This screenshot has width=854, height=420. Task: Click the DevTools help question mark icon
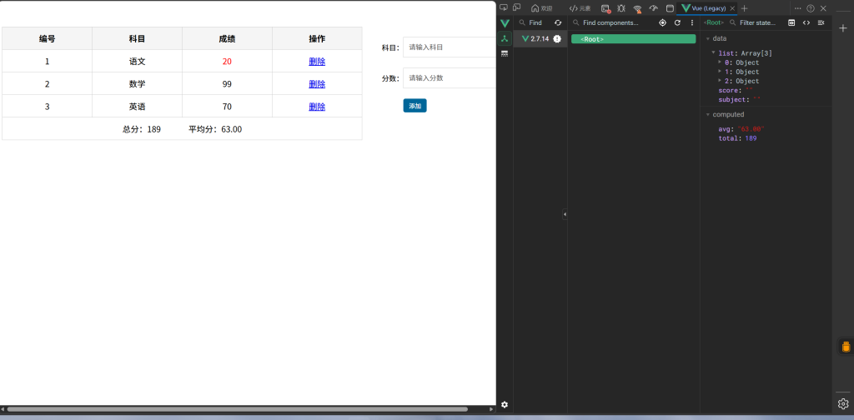(811, 8)
